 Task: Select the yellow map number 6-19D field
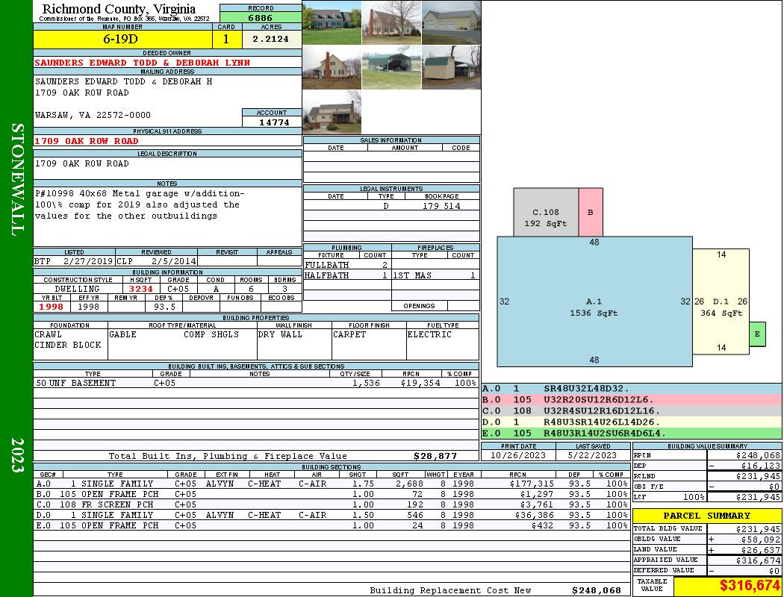(x=124, y=39)
